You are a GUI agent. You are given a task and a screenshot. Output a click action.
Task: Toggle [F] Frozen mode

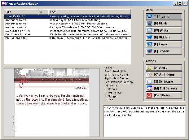point(164,51)
